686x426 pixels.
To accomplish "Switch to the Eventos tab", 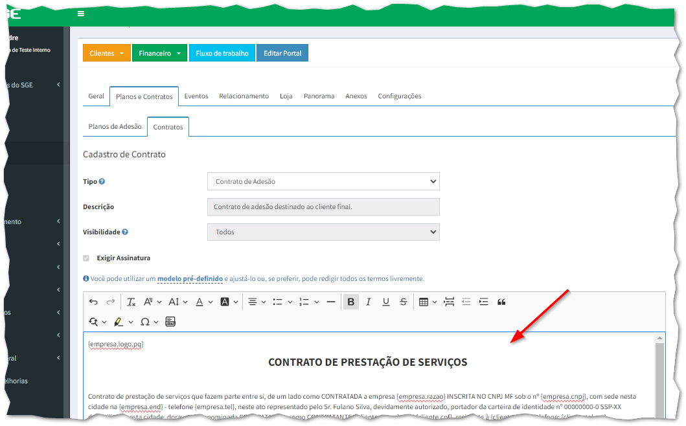I will click(196, 96).
